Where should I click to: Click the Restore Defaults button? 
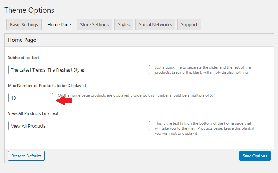pyautogui.click(x=26, y=156)
